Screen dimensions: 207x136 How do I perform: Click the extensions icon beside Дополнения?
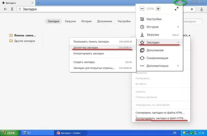[x=142, y=50]
